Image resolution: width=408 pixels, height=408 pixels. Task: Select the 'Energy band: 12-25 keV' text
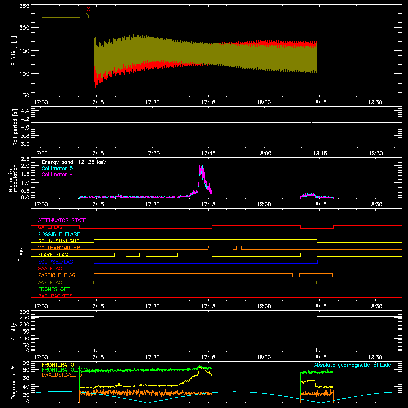click(74, 162)
